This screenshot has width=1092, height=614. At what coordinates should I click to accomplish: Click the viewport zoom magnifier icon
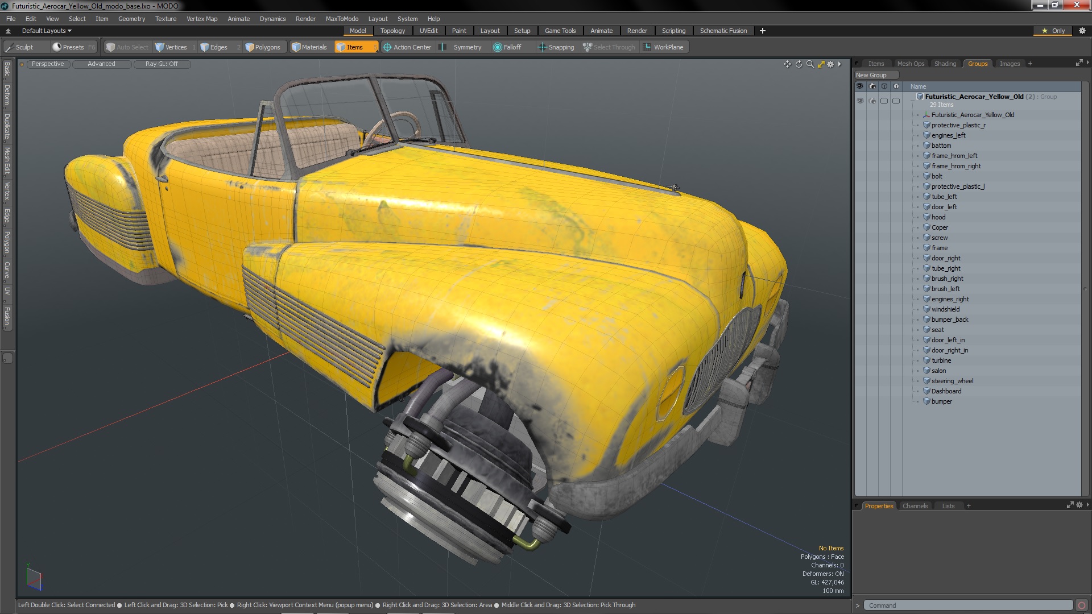click(x=810, y=64)
